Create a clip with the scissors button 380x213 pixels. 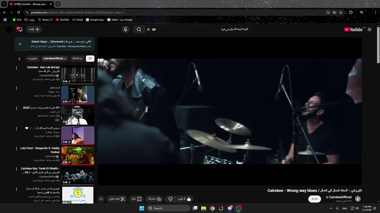pyautogui.click(x=117, y=199)
